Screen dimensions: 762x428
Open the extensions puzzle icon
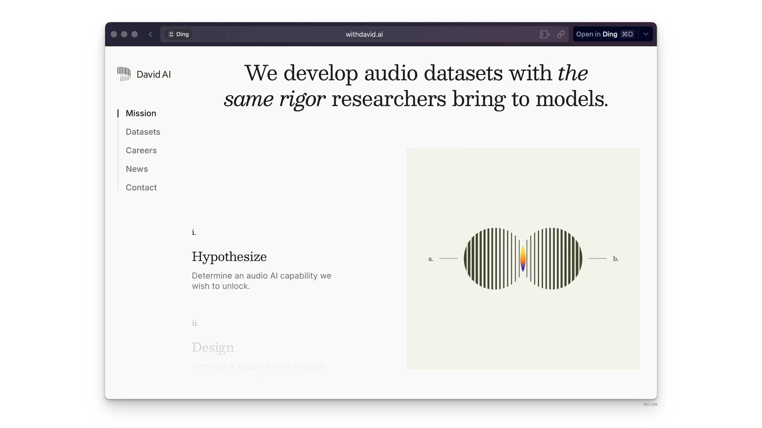click(x=544, y=34)
